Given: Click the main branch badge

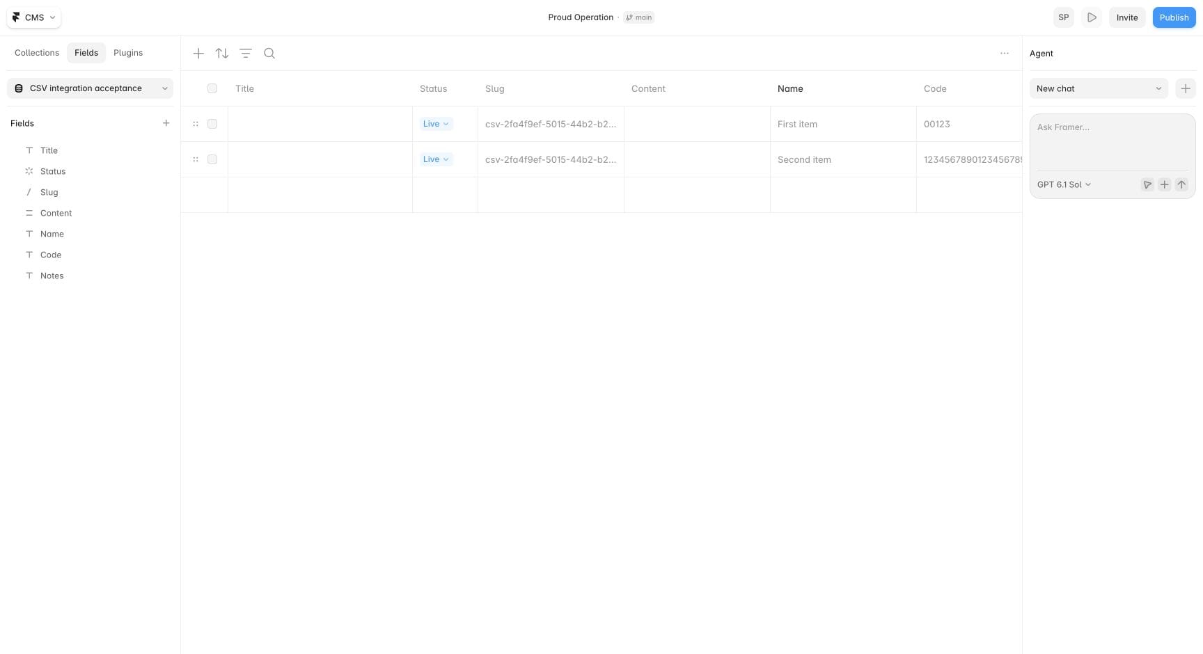Looking at the screenshot, I should (x=639, y=17).
